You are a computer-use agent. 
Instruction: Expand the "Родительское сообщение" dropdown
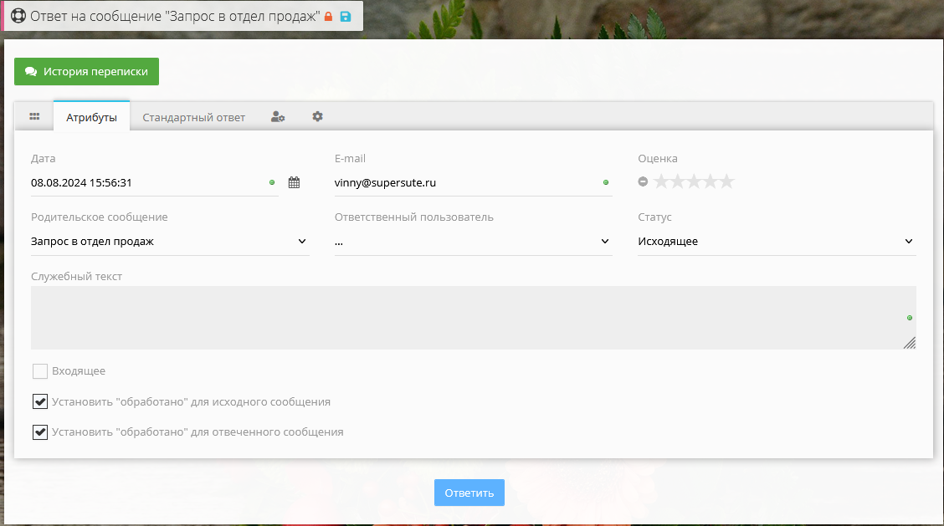[170, 242]
